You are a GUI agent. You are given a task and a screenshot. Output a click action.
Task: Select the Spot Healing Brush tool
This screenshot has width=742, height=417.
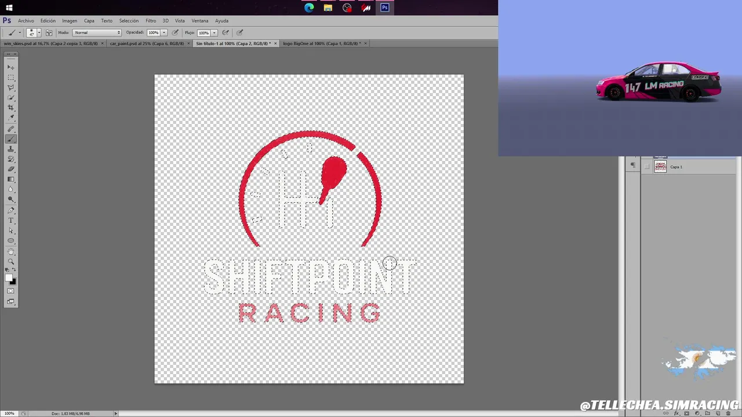coord(11,129)
